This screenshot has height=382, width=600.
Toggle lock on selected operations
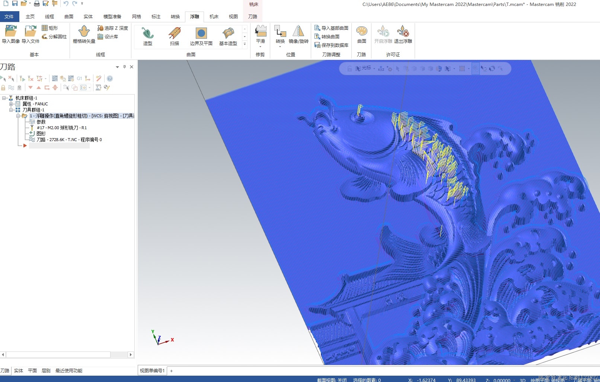3,87
